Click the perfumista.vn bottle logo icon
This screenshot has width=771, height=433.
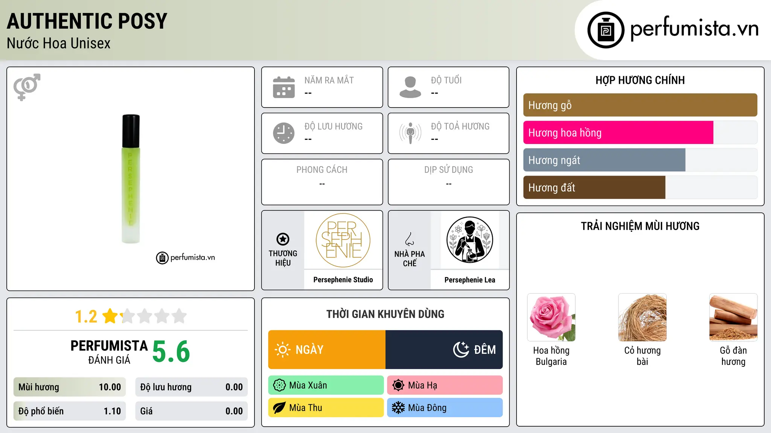[x=606, y=30]
